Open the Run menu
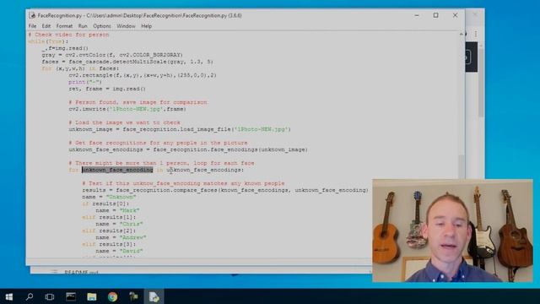The image size is (540, 304). point(83,26)
